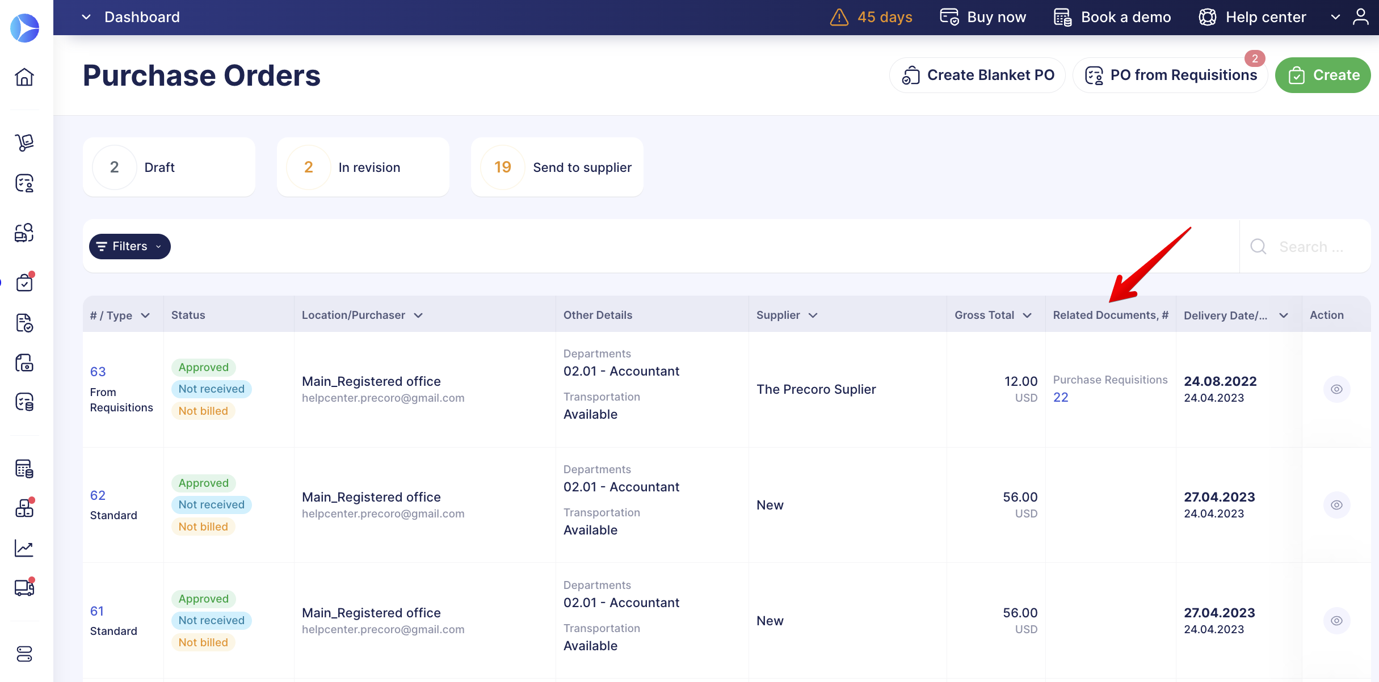
Task: Click the search field in the table toolbar
Action: tap(1305, 246)
